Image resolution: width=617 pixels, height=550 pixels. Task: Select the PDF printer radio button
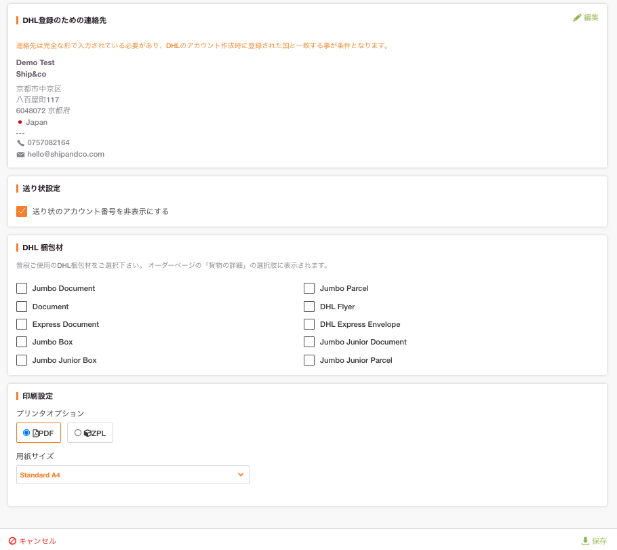[x=26, y=433]
